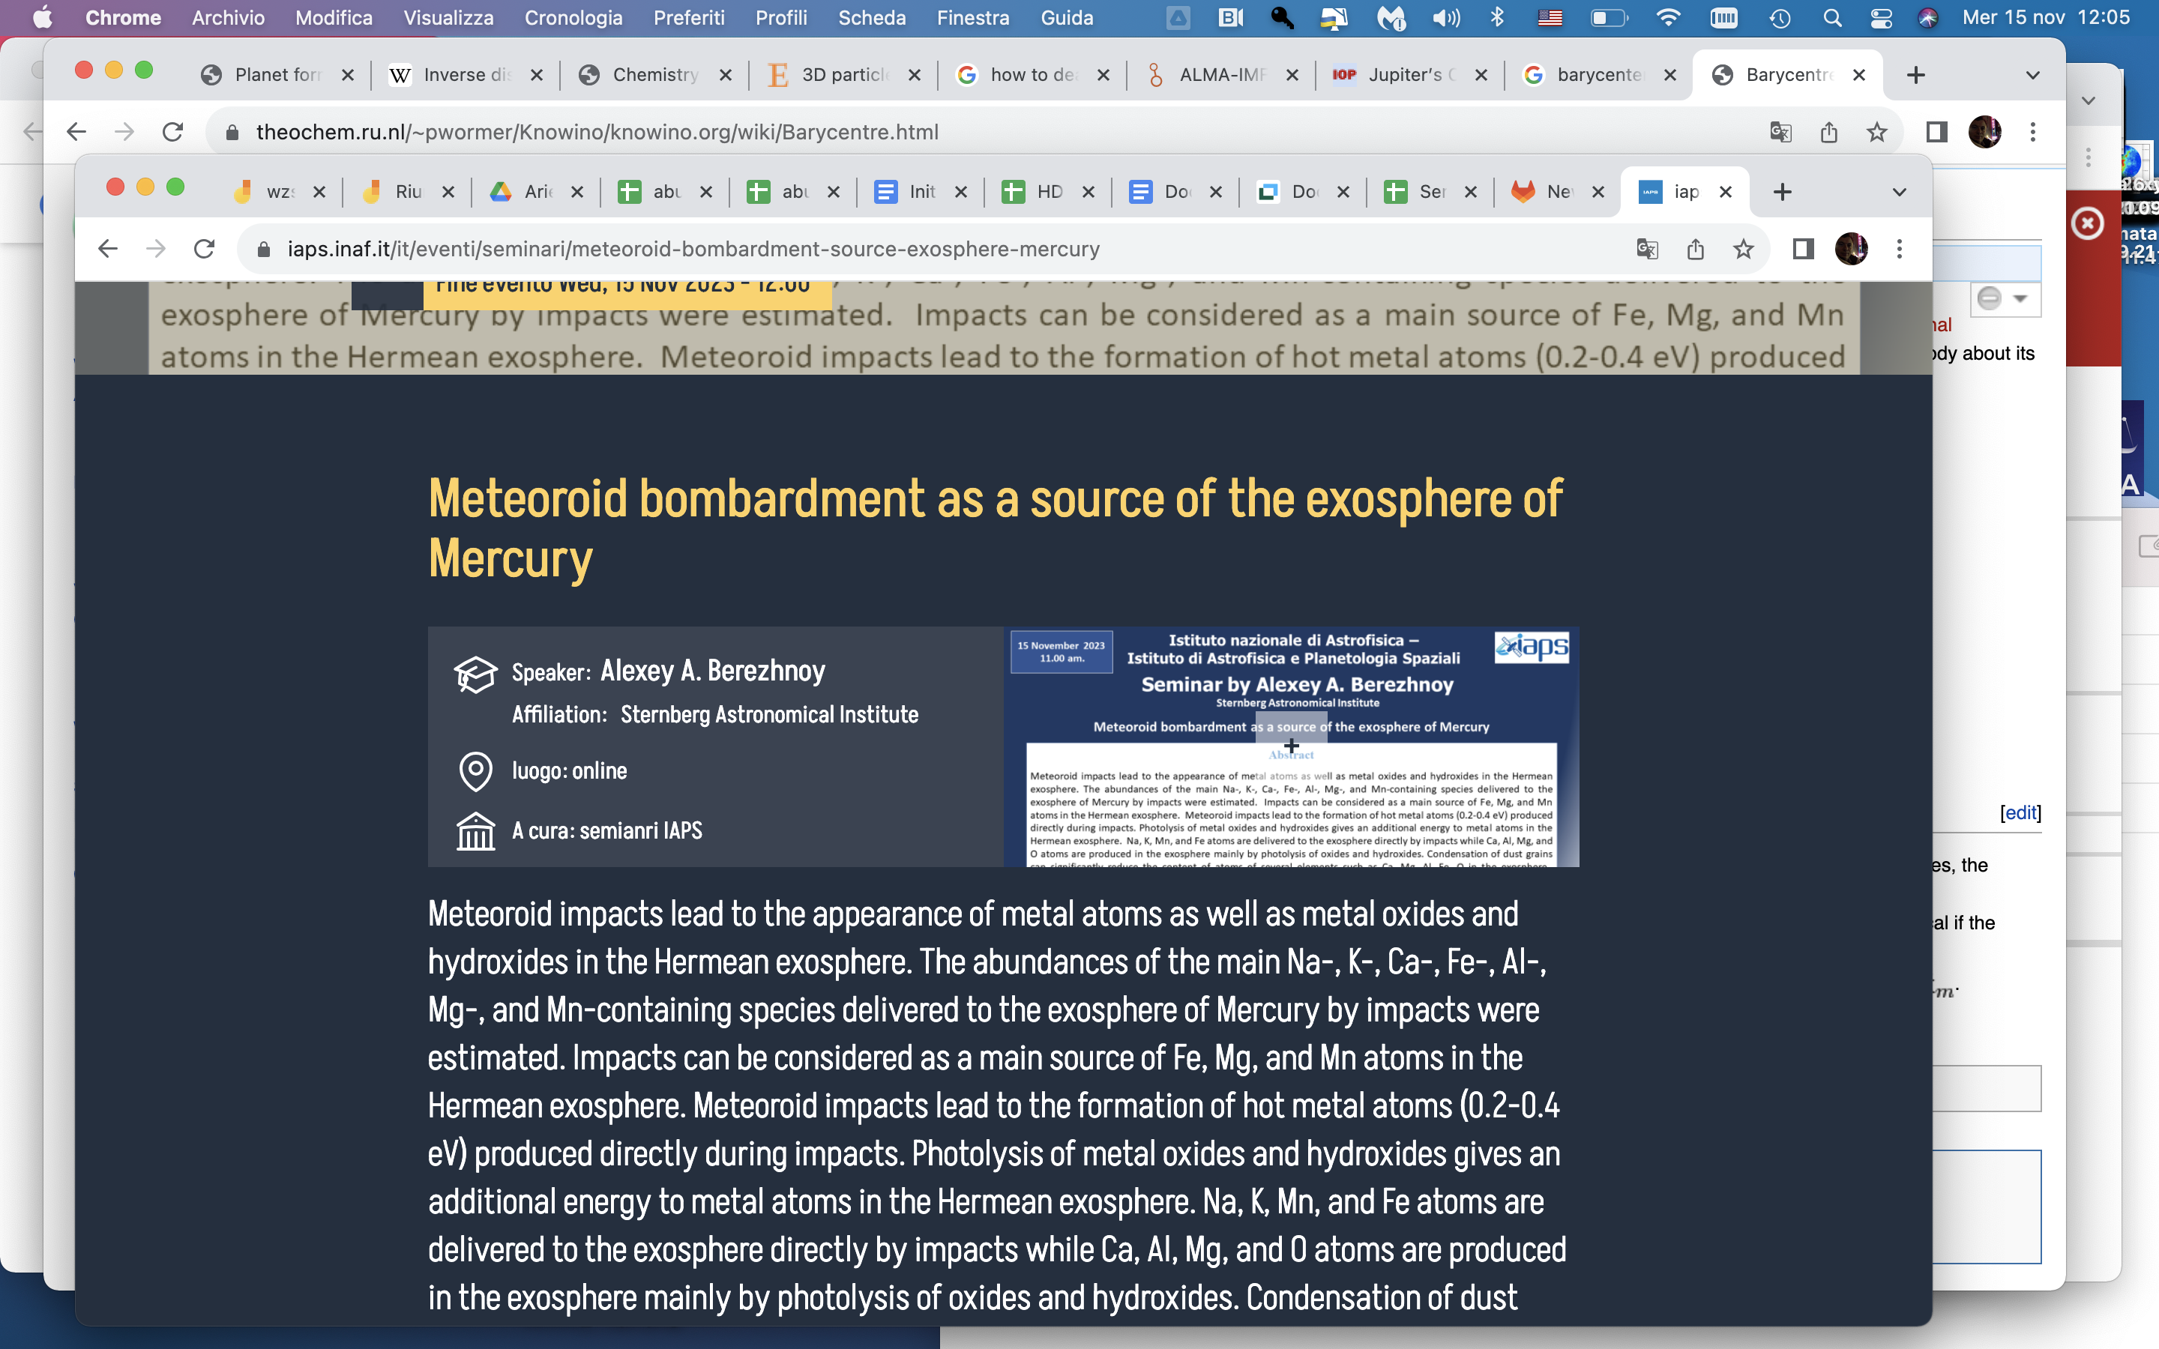Open macOS Spotlight search icon
This screenshot has width=2159, height=1349.
(x=1832, y=18)
